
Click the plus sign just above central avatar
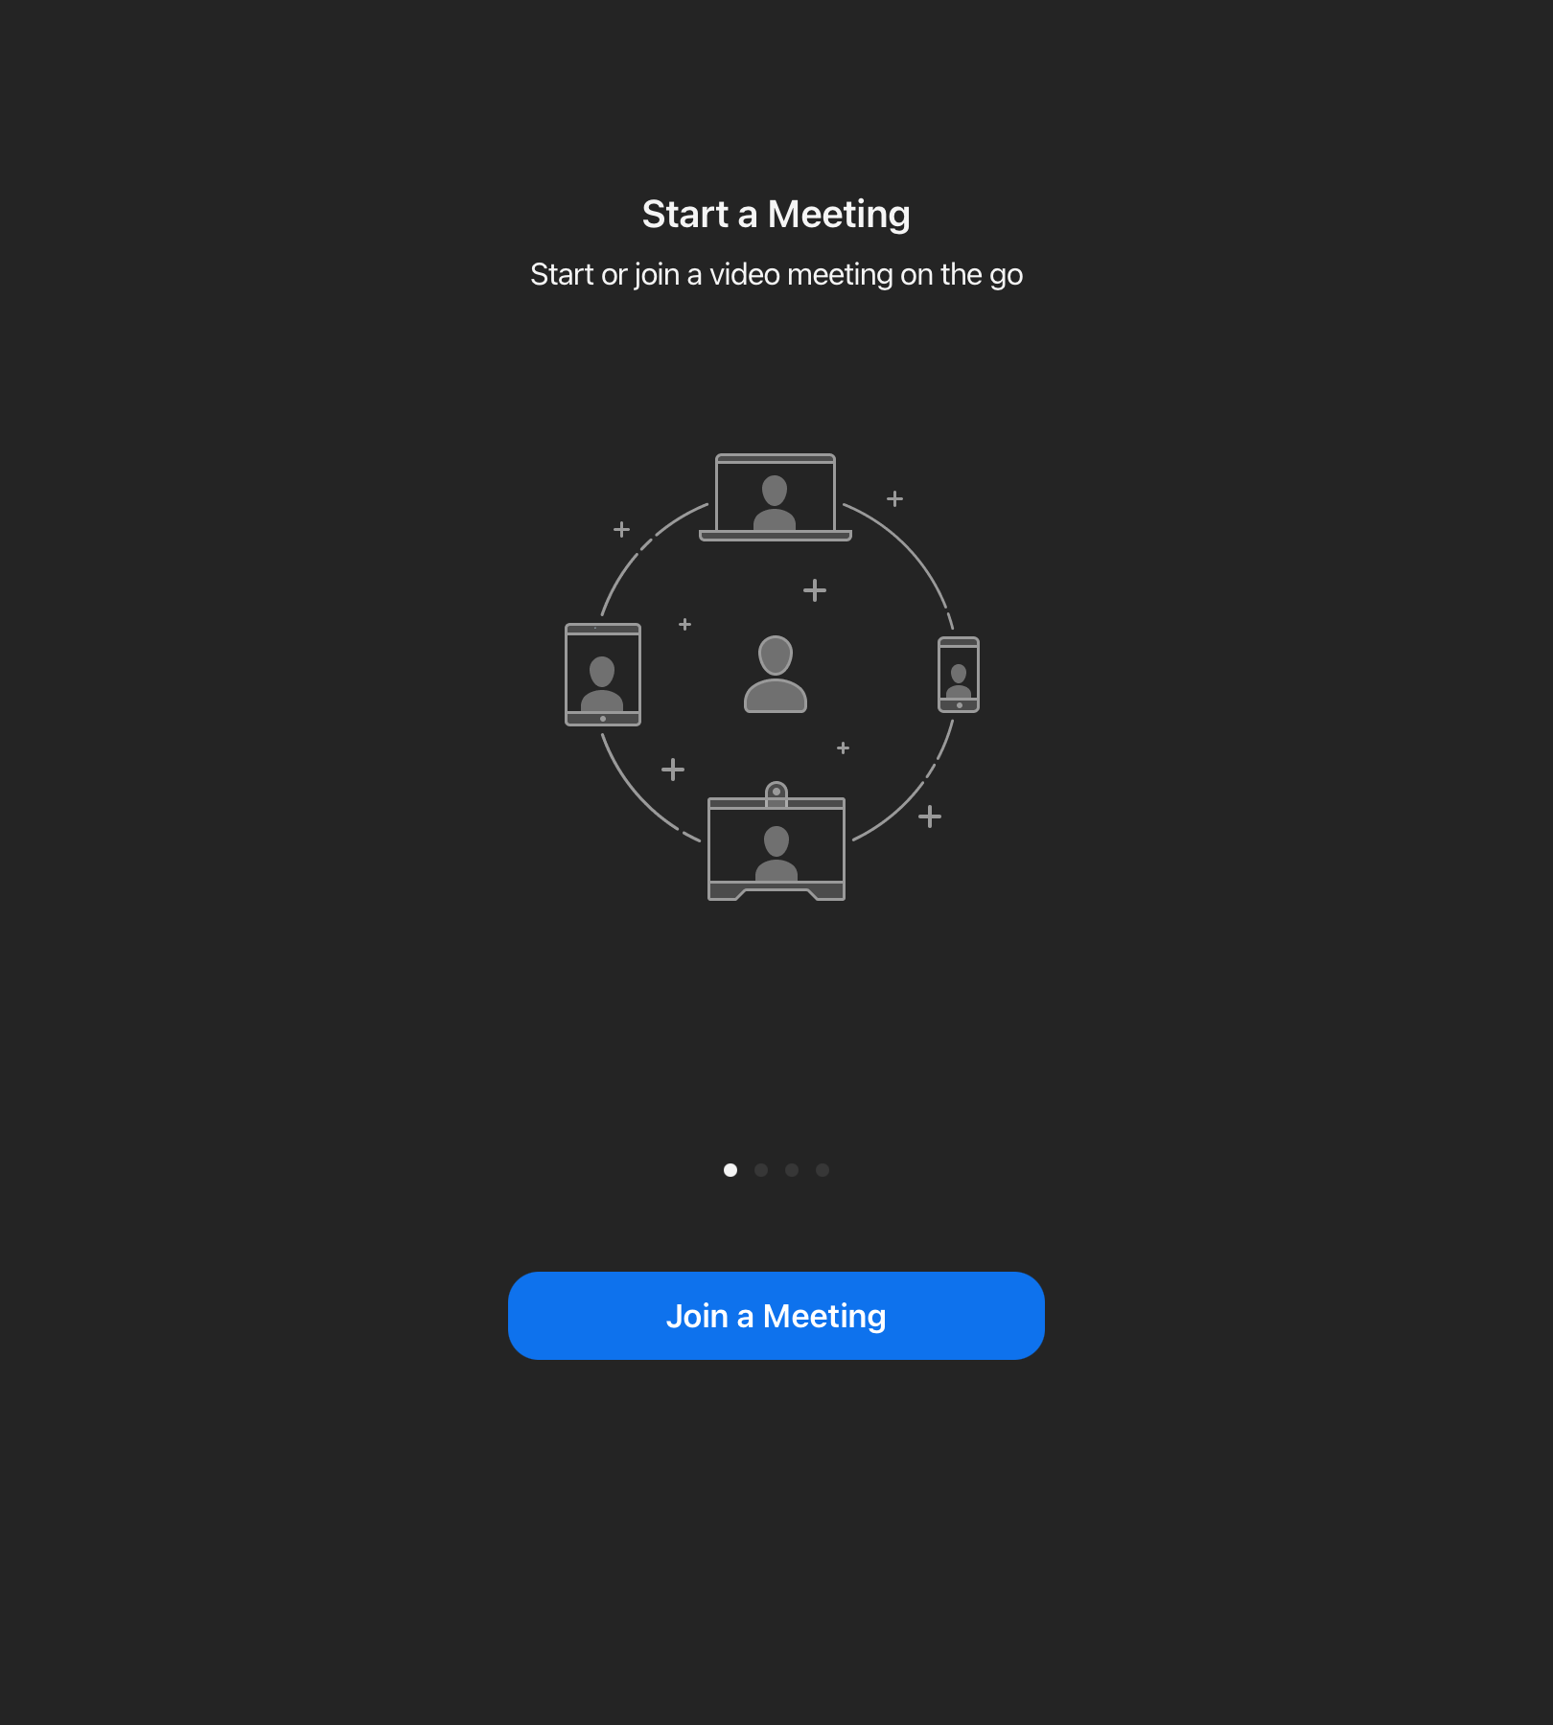click(x=815, y=590)
